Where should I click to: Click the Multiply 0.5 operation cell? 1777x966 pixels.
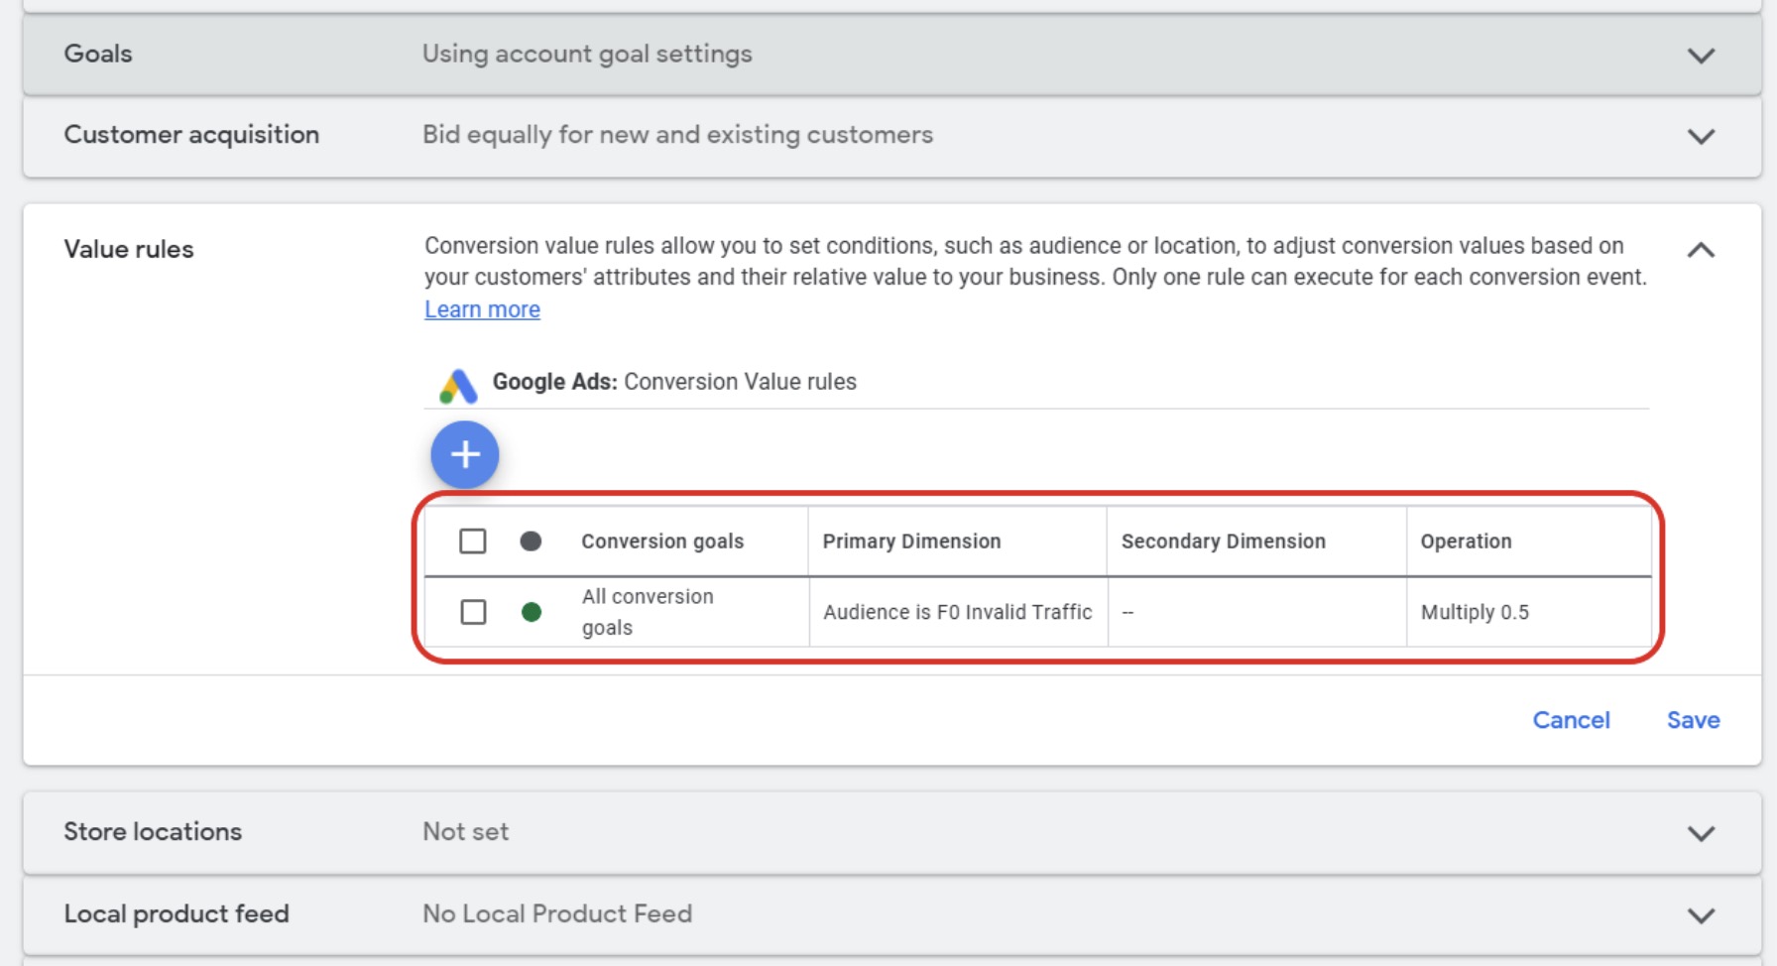(x=1475, y=612)
